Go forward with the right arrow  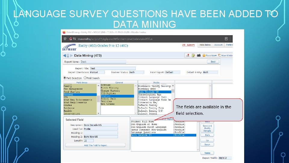point(71,56)
